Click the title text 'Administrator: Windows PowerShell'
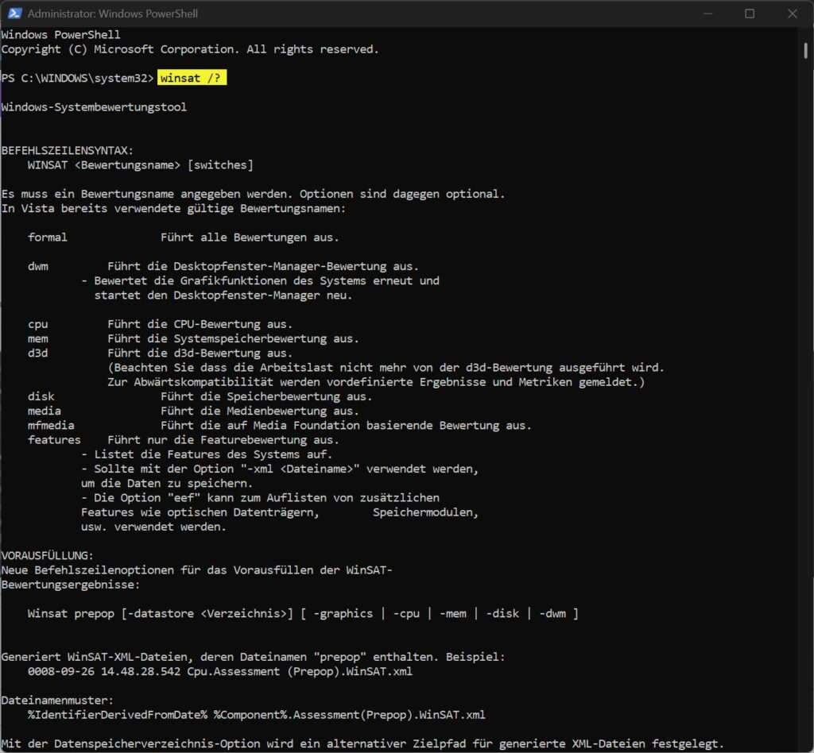The height and width of the screenshot is (753, 814). (113, 14)
